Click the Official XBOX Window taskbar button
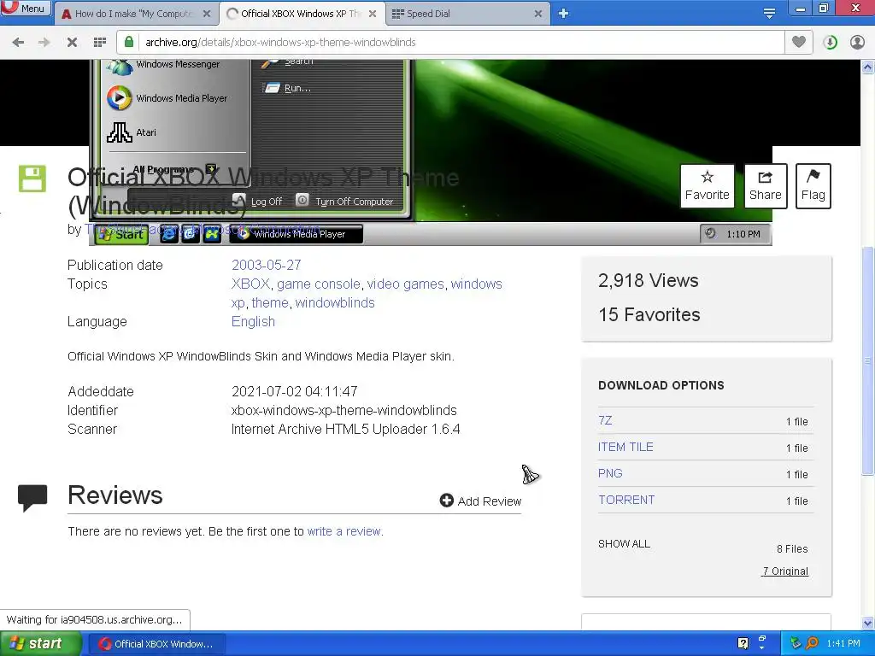This screenshot has width=875, height=656. tap(156, 644)
